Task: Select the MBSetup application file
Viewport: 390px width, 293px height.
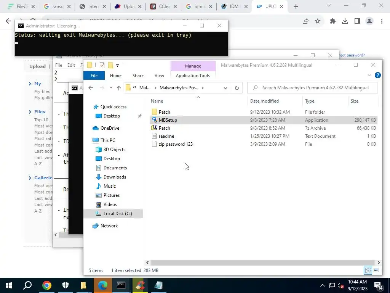Action: [x=264, y=120]
